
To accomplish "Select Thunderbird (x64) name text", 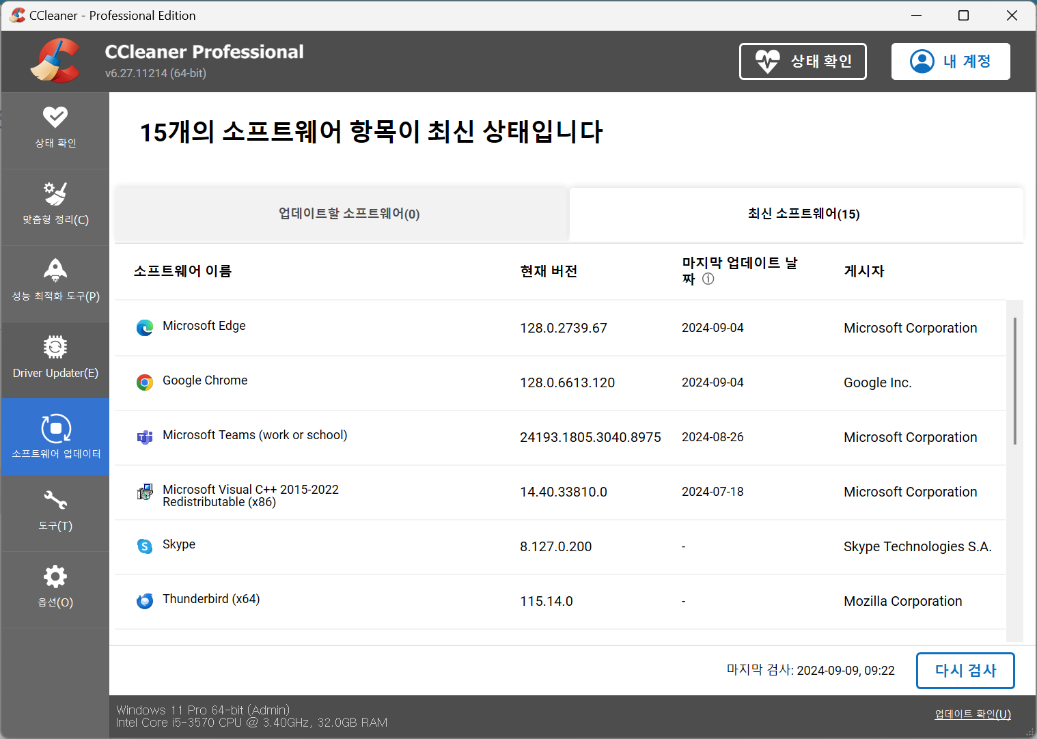I will pyautogui.click(x=211, y=599).
